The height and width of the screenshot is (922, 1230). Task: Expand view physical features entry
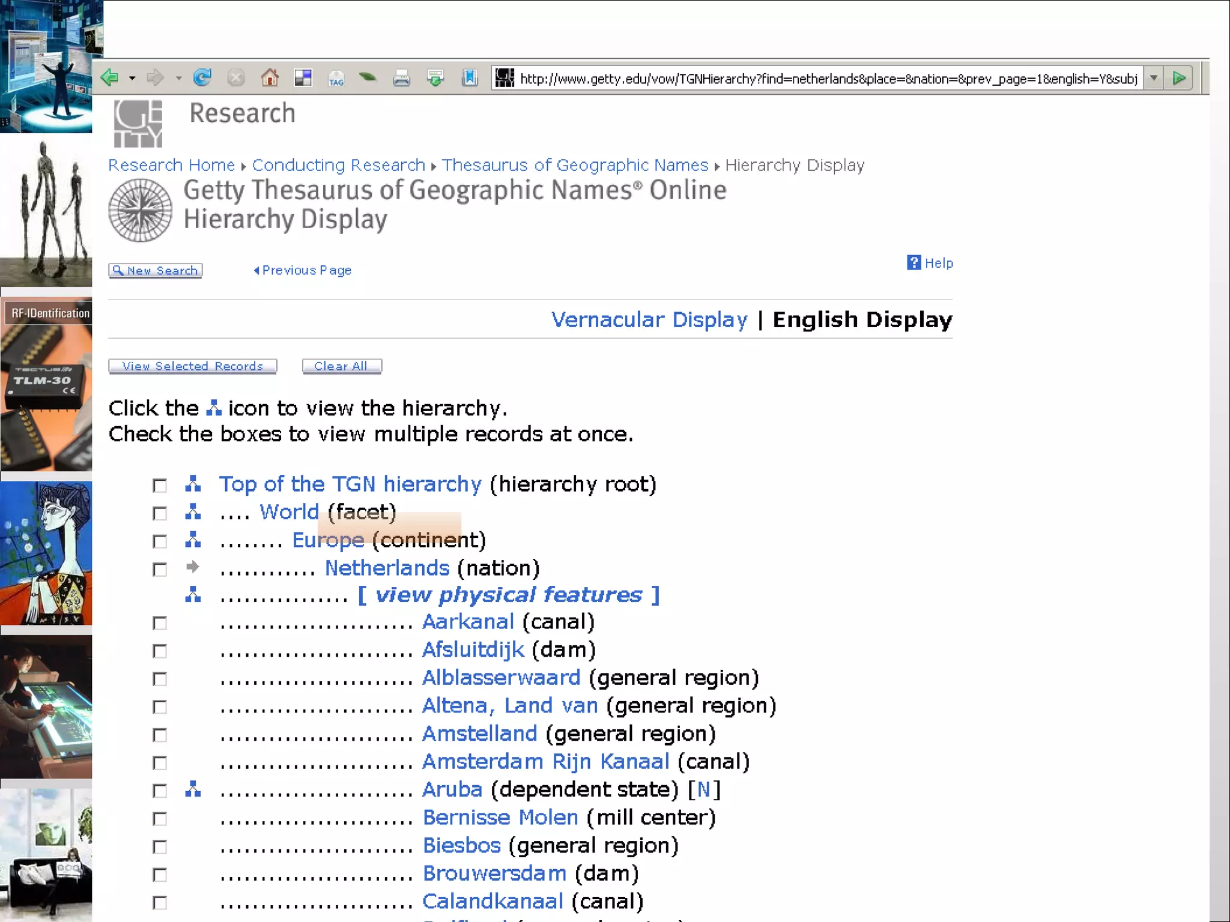[x=508, y=595]
